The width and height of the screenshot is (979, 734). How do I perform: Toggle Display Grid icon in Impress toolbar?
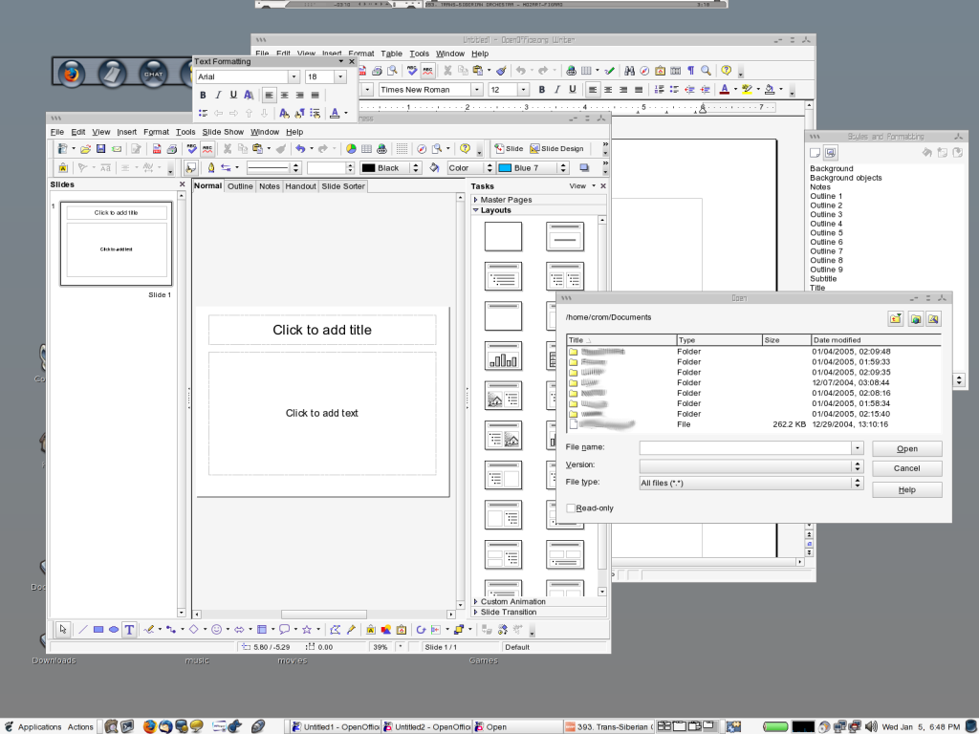pyautogui.click(x=402, y=148)
